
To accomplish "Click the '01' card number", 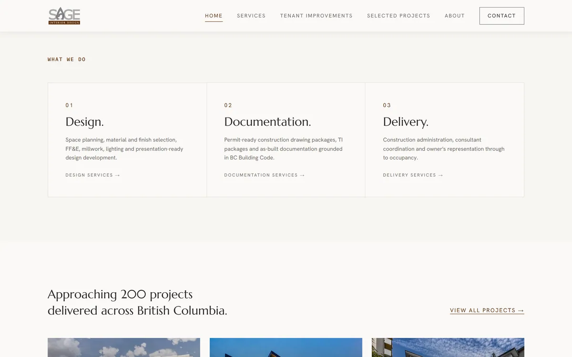I will [x=70, y=105].
